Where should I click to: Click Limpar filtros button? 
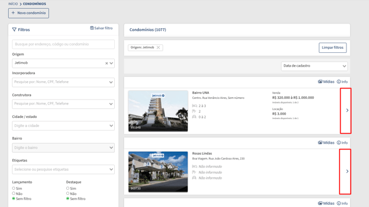333,48
